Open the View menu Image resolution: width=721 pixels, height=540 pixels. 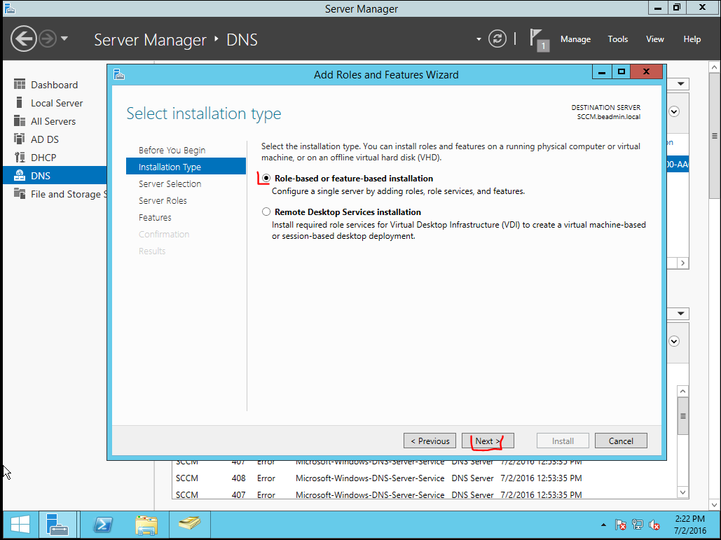(x=654, y=39)
